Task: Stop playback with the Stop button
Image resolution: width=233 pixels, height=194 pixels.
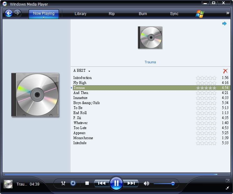Action: coord(87,183)
